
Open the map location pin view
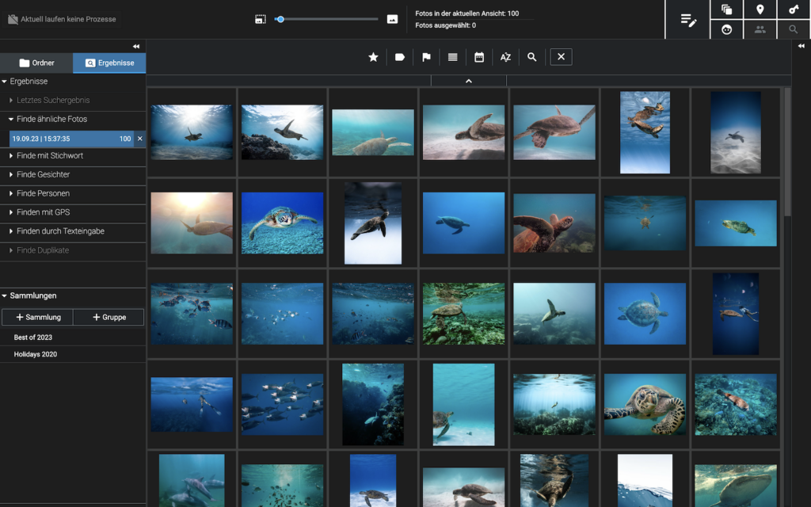pos(760,10)
